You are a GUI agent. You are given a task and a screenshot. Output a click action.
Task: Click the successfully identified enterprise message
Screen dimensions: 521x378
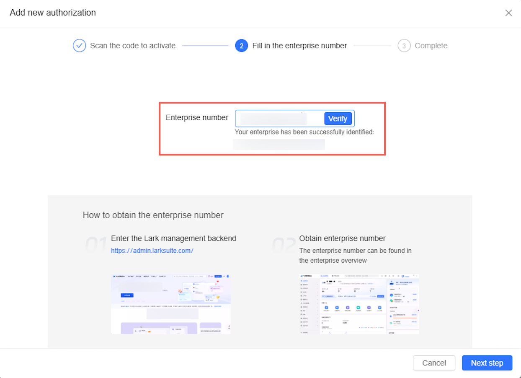(x=304, y=132)
